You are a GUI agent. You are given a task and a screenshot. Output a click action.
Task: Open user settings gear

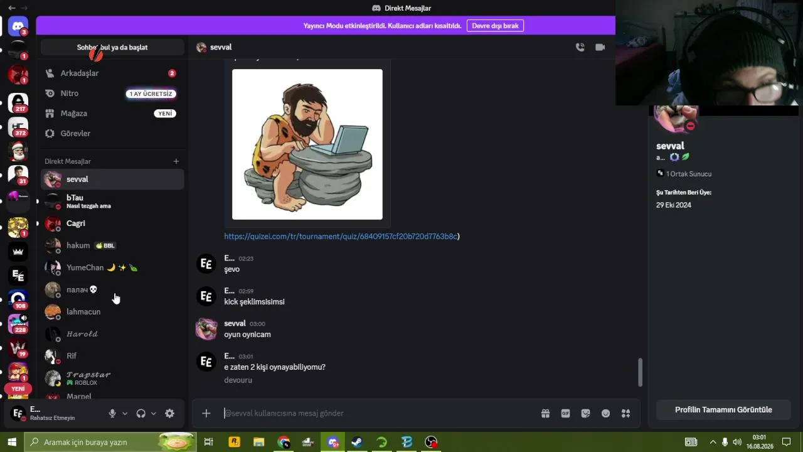(x=169, y=413)
